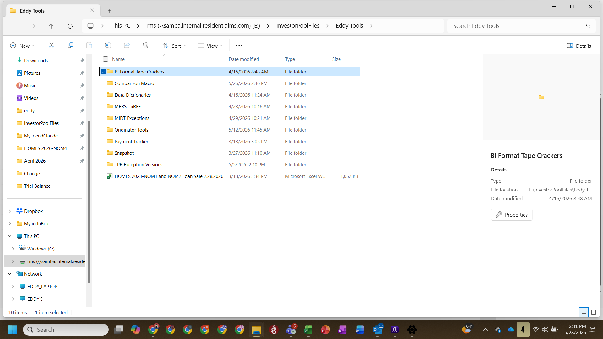Image resolution: width=603 pixels, height=339 pixels.
Task: Open Microsoft Teams from the taskbar
Action: 291,330
